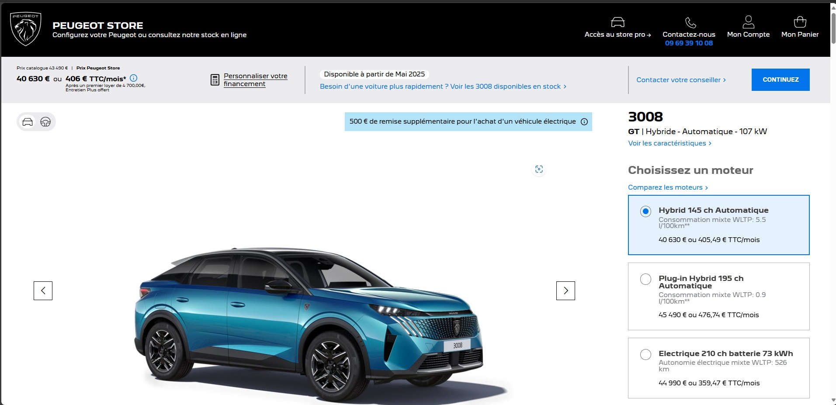Viewport: 836px width, 405px height.
Task: Open fullscreen image viewer icon
Action: coord(539,169)
